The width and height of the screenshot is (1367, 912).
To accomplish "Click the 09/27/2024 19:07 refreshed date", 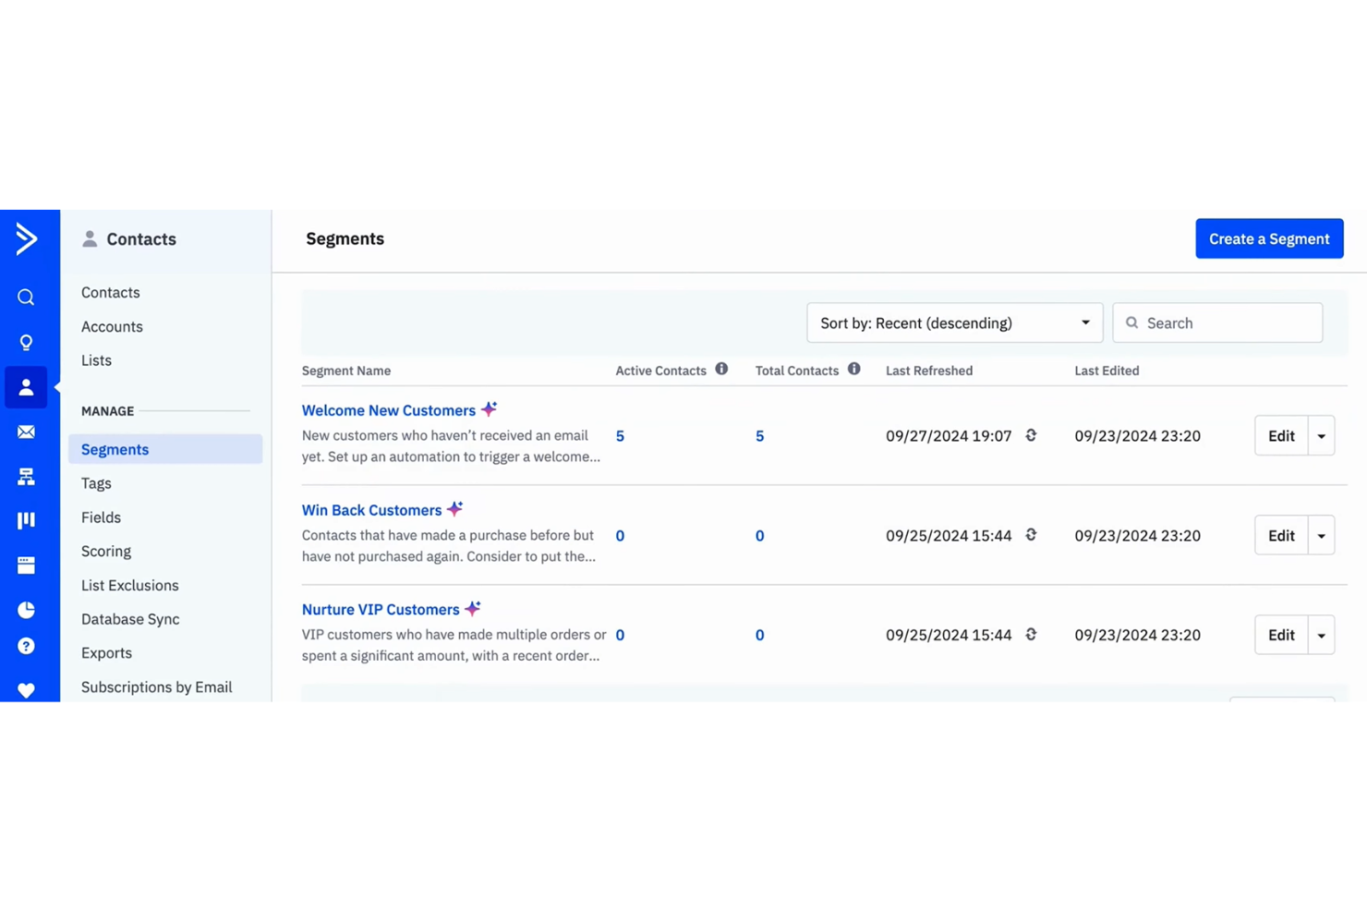I will [x=949, y=436].
